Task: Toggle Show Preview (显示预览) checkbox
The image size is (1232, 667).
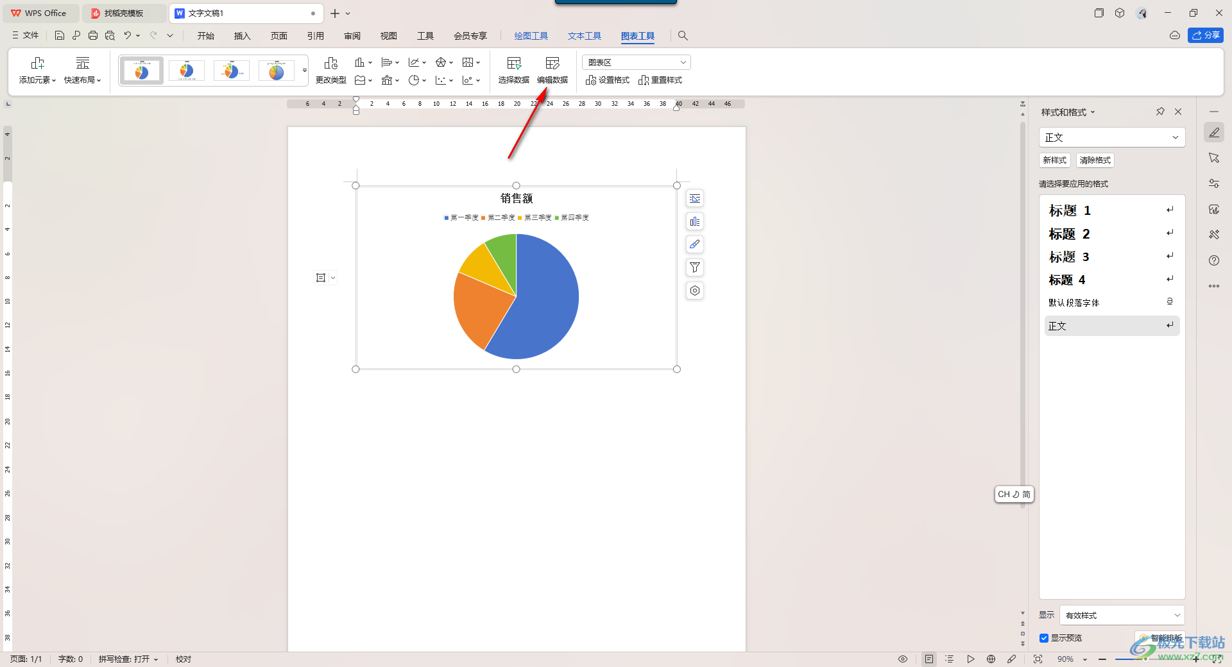Action: pyautogui.click(x=1044, y=638)
